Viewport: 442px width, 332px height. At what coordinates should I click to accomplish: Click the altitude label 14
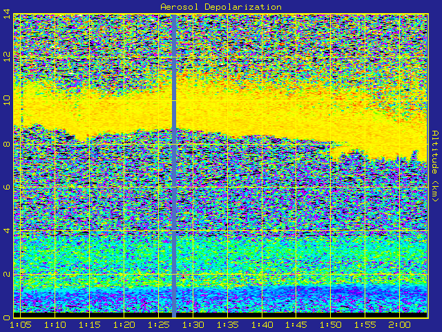7,14
